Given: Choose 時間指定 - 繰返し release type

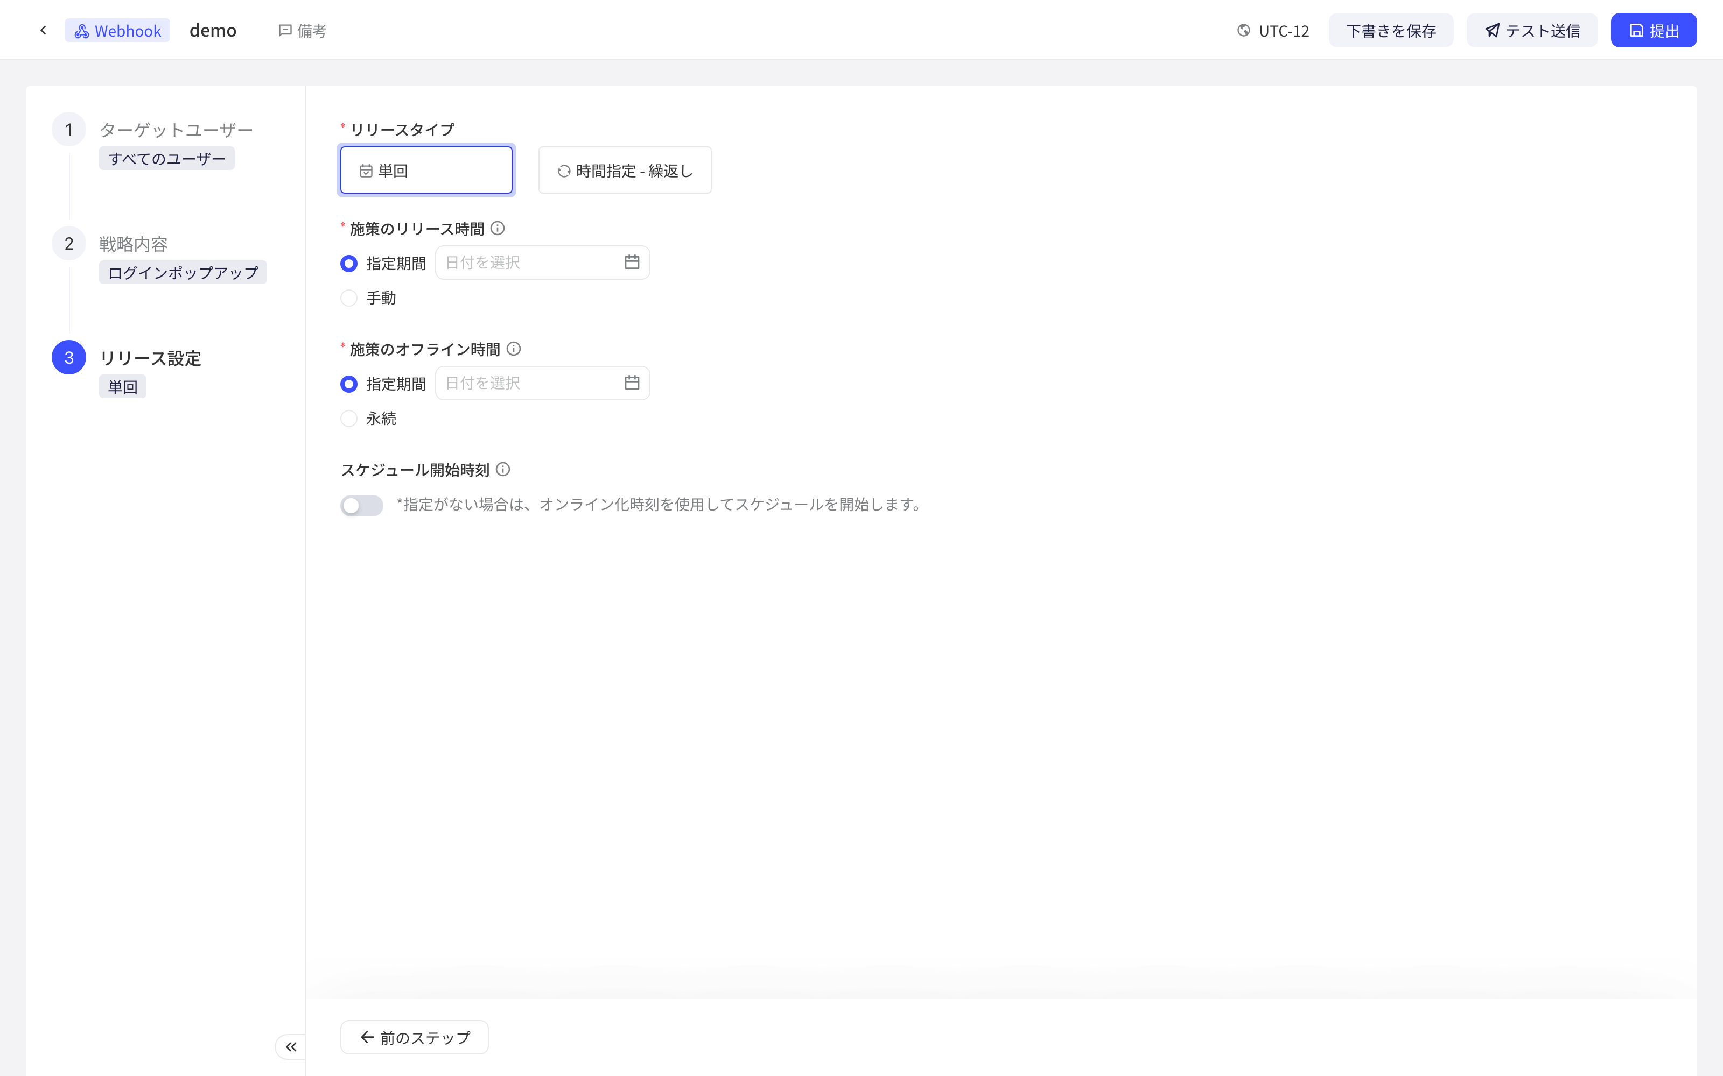Looking at the screenshot, I should 625,170.
